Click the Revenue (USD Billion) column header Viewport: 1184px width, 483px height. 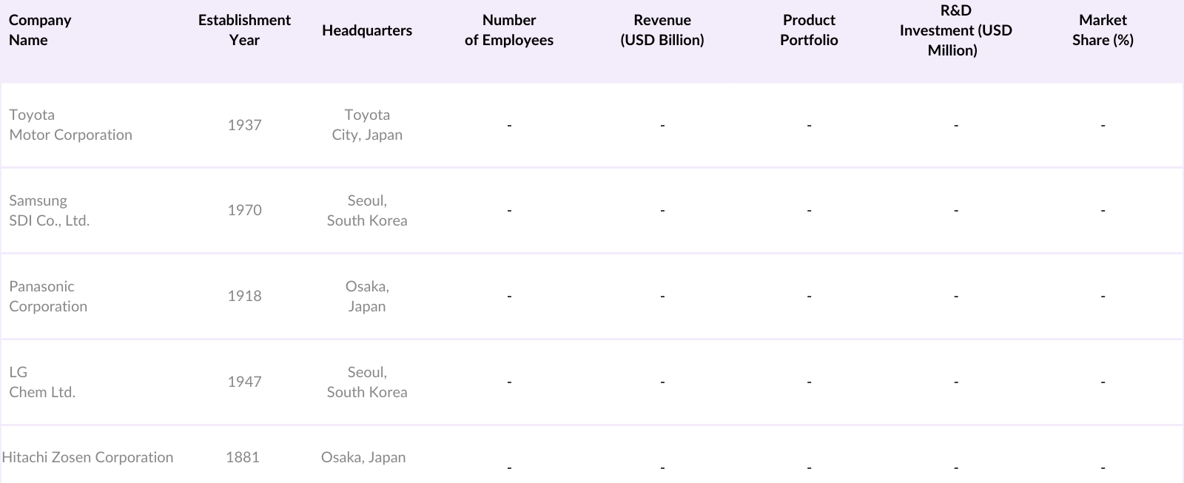(x=662, y=30)
